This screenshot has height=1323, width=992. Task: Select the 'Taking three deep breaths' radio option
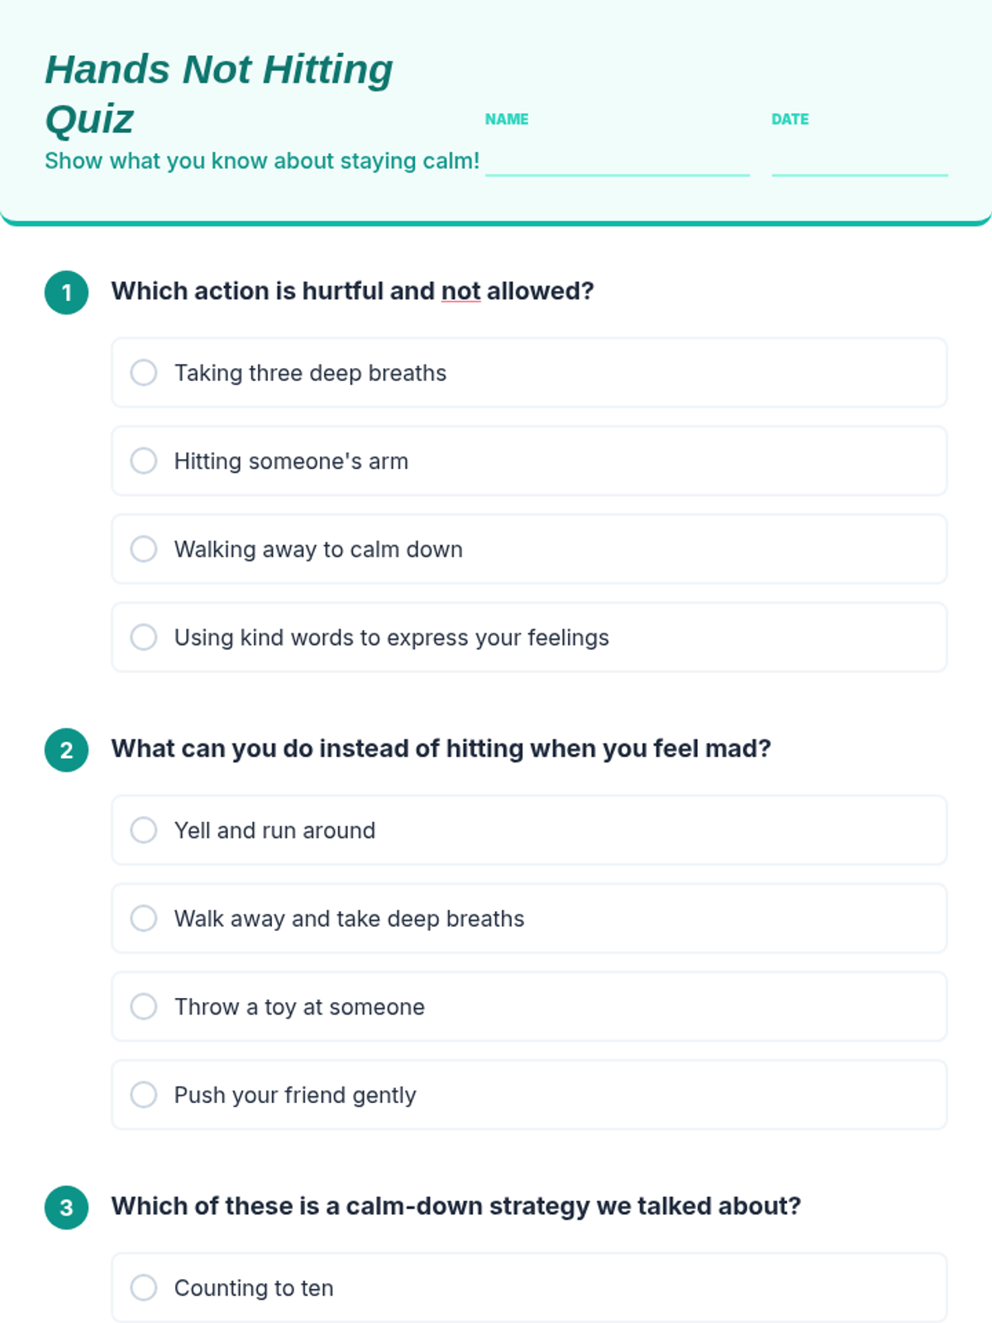[529, 372]
